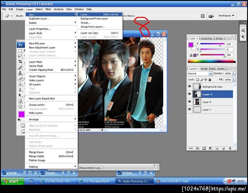The image size is (248, 193).
Task: Switch to the Paths tab
Action: tap(212, 69)
